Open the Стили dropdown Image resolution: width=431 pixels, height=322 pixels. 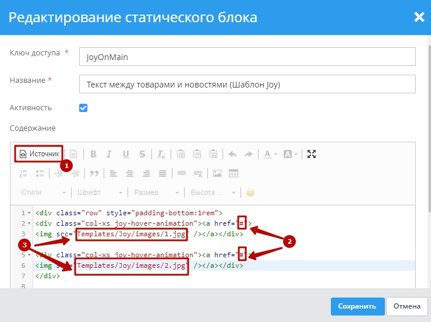pyautogui.click(x=44, y=192)
